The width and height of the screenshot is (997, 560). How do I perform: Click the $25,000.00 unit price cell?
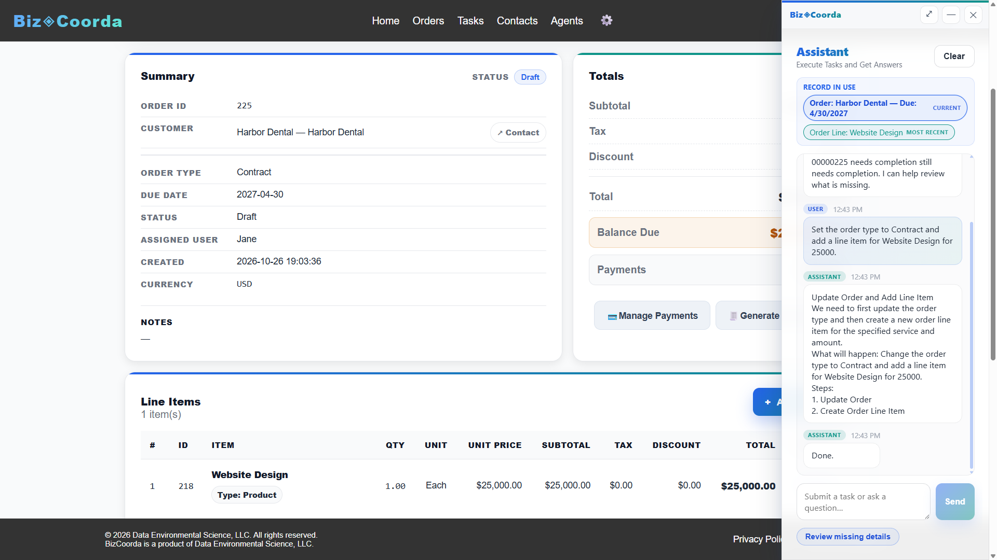[x=498, y=485]
